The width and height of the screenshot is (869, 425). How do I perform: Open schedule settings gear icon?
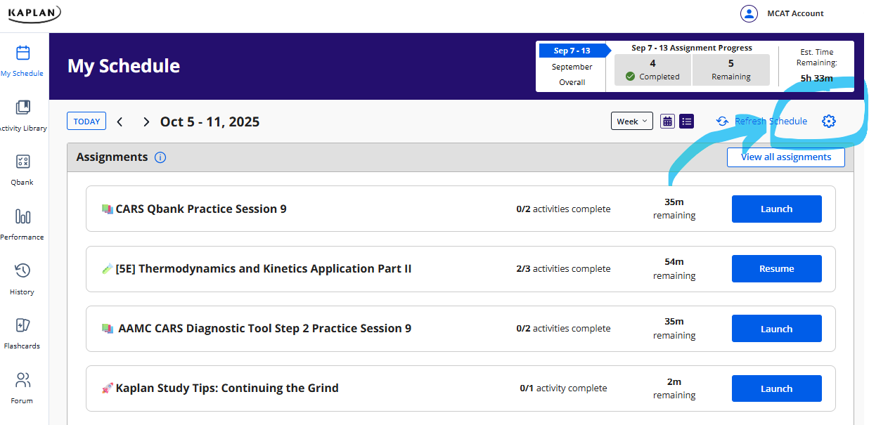click(x=829, y=122)
